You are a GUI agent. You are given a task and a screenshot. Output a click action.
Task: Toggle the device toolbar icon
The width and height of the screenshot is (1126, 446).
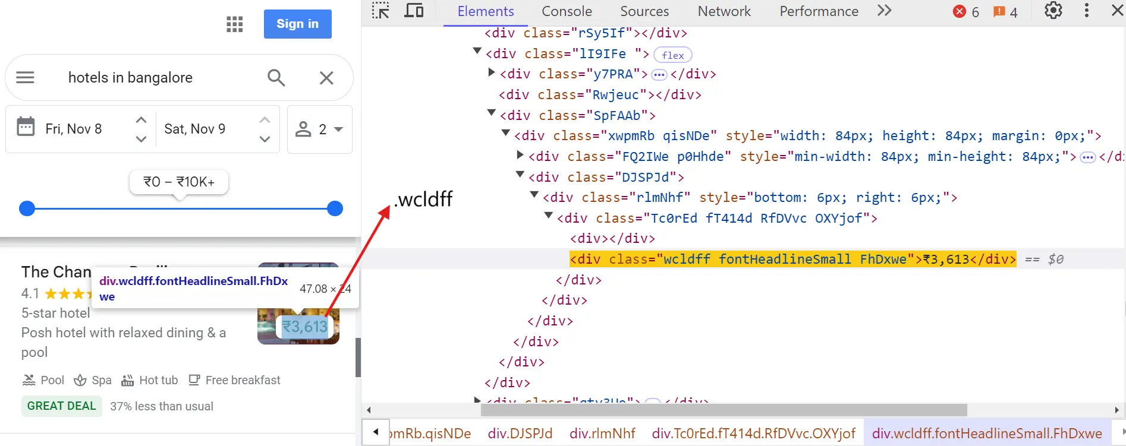click(414, 11)
